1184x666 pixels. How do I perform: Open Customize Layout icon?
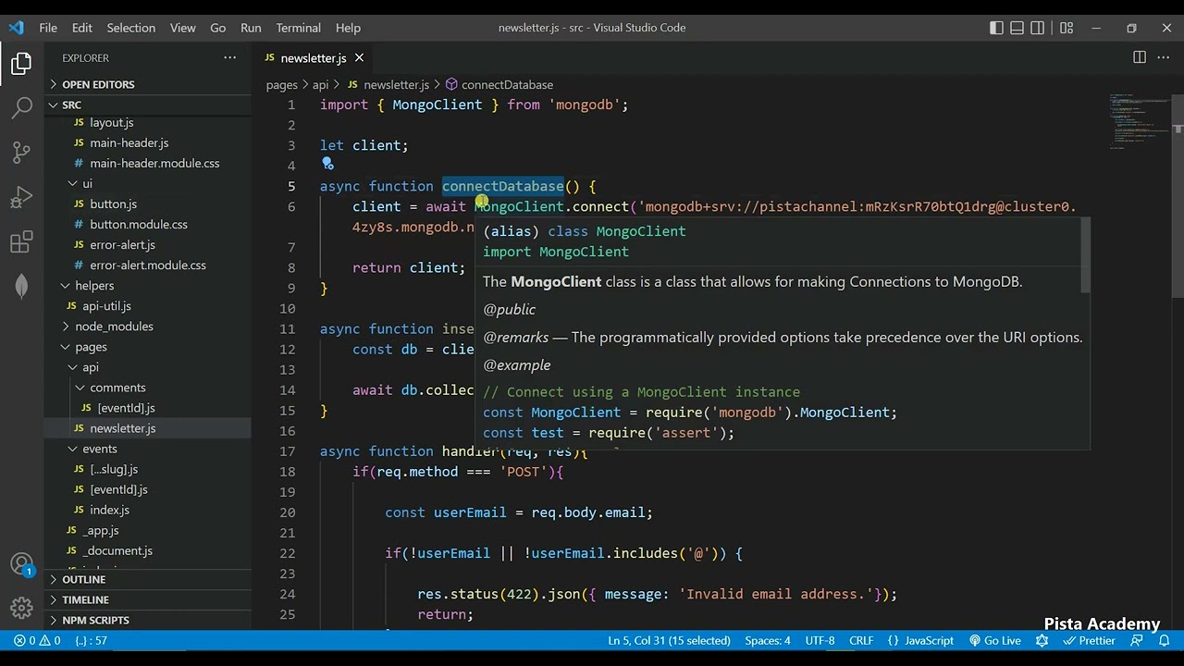1067,28
